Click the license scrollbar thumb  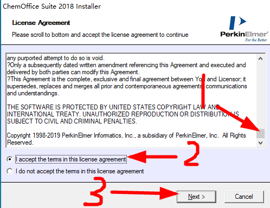[x=260, y=134]
